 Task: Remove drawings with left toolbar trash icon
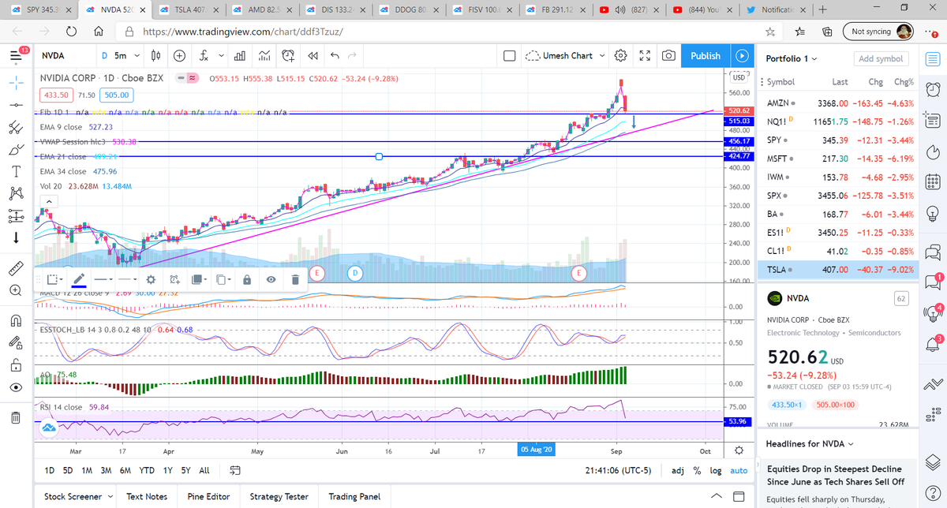16,417
